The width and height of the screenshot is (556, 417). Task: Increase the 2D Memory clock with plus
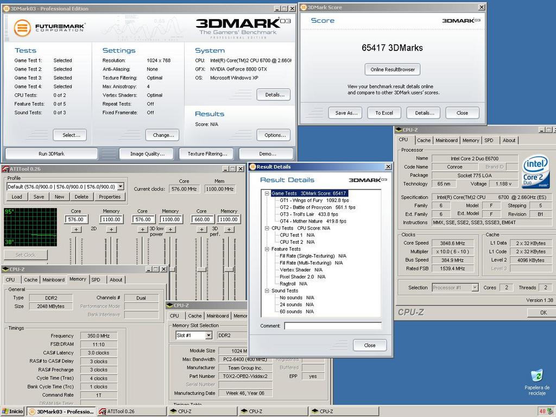pyautogui.click(x=111, y=230)
